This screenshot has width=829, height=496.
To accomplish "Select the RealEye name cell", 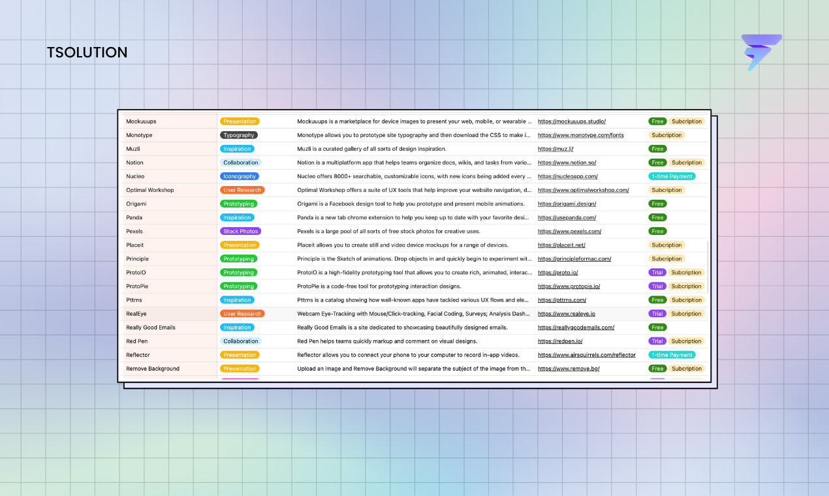I will (x=170, y=313).
